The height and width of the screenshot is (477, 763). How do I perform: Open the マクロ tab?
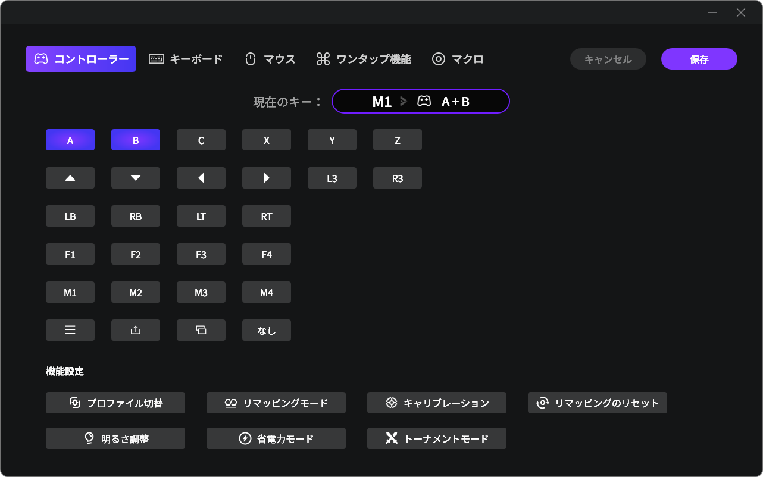coord(457,59)
